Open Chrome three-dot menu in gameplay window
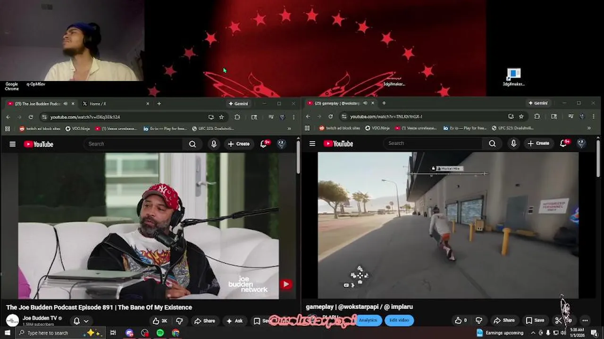 [x=594, y=116]
